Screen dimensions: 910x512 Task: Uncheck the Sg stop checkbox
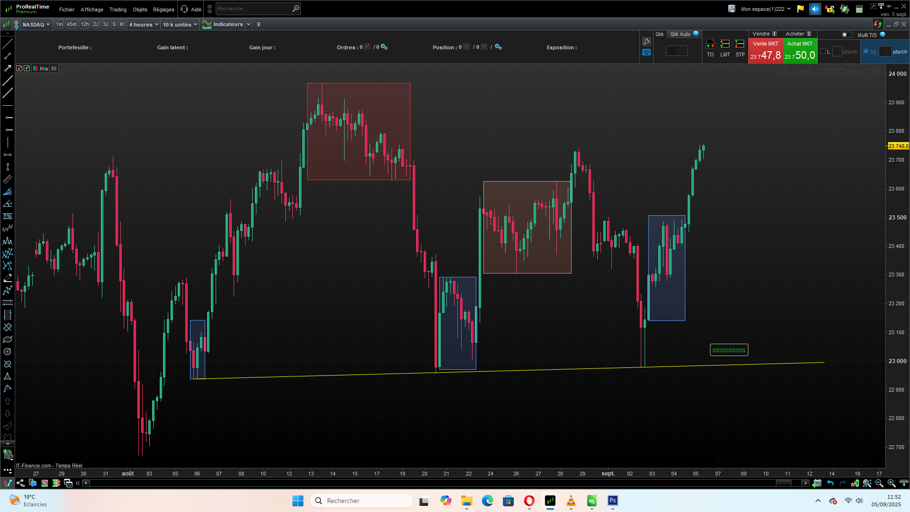866,52
